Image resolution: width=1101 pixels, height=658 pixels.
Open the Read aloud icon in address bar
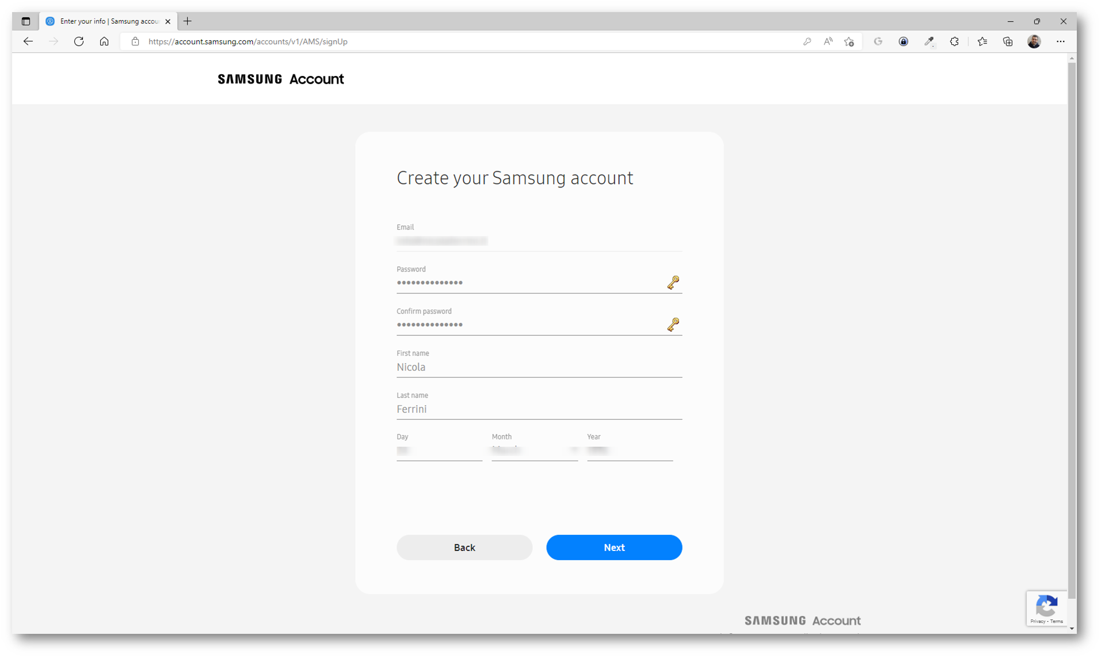point(828,41)
